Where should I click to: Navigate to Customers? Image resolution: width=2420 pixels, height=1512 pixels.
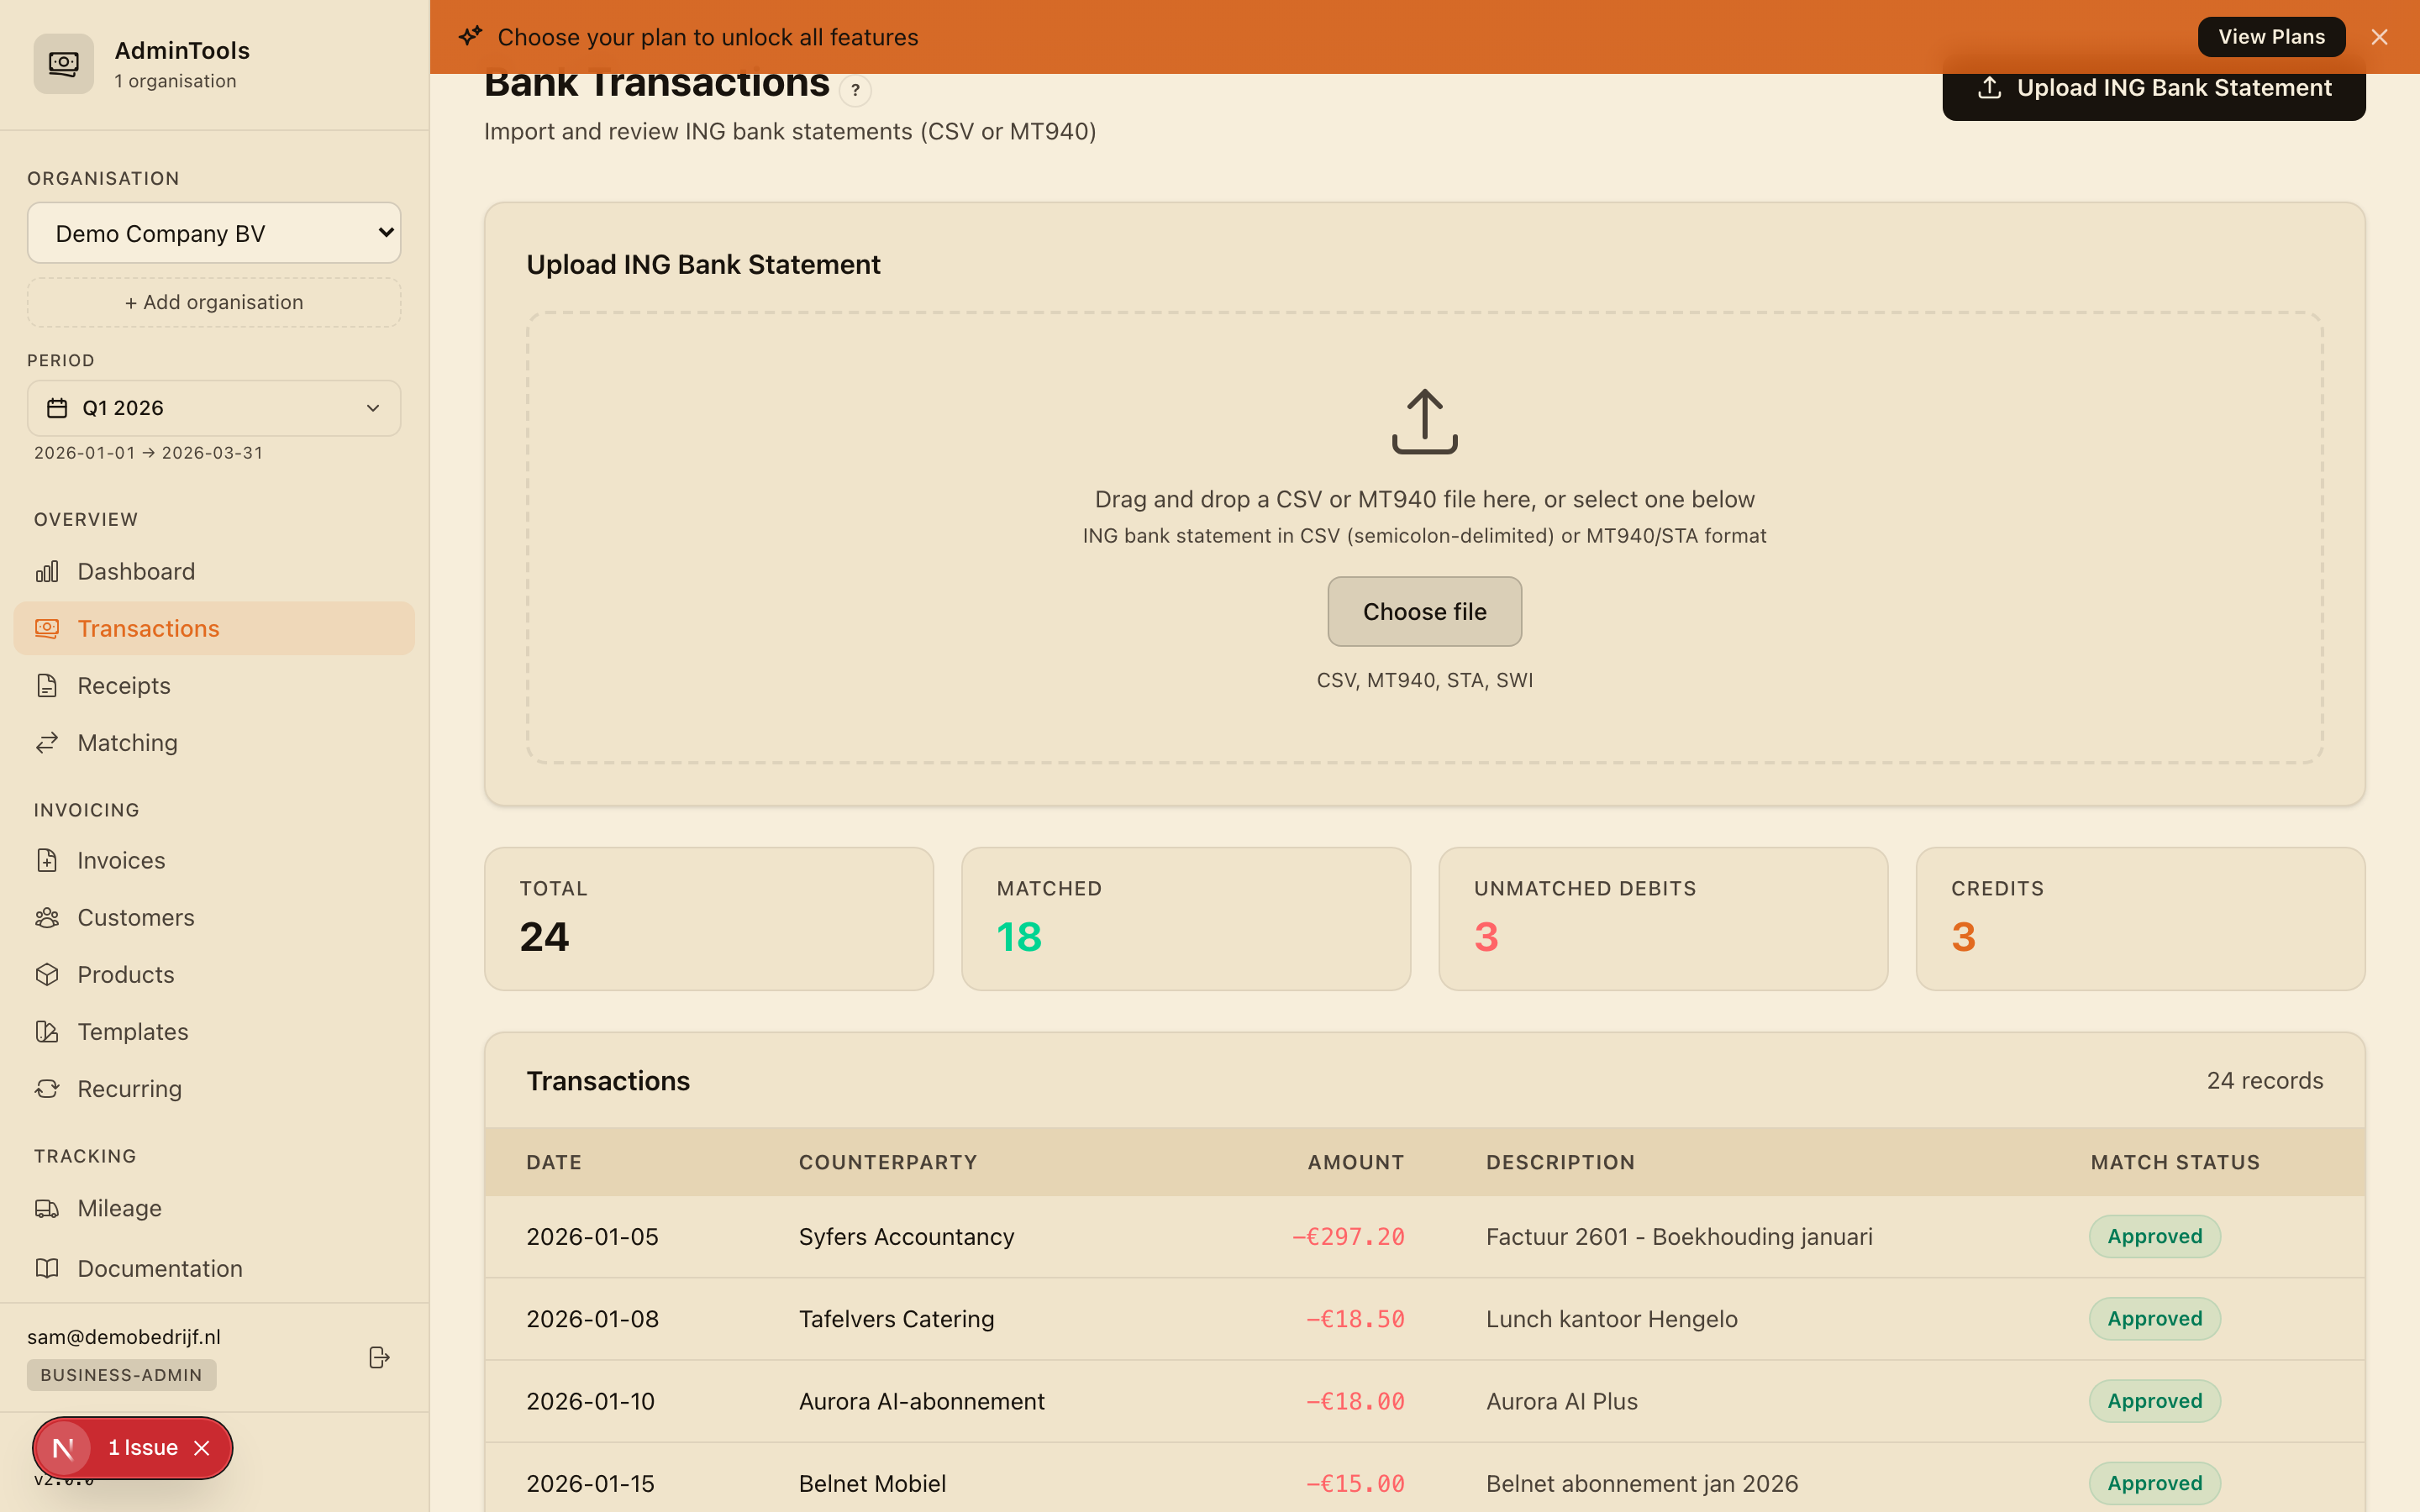click(x=214, y=917)
